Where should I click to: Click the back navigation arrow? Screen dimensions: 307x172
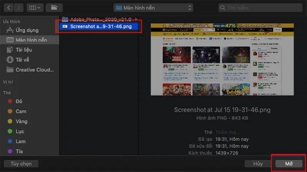tap(8, 7)
